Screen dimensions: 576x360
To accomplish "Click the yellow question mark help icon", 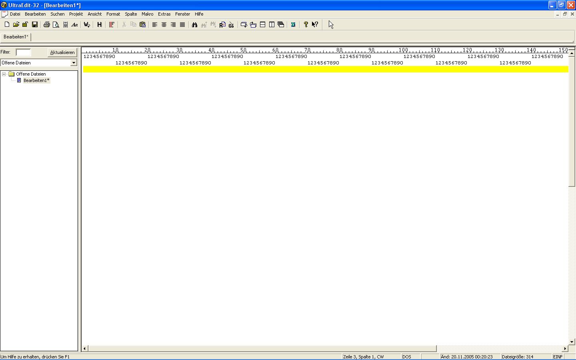I will (x=306, y=25).
